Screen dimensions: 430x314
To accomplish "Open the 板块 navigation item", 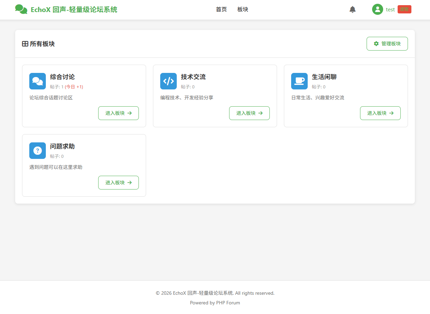I will pyautogui.click(x=243, y=9).
